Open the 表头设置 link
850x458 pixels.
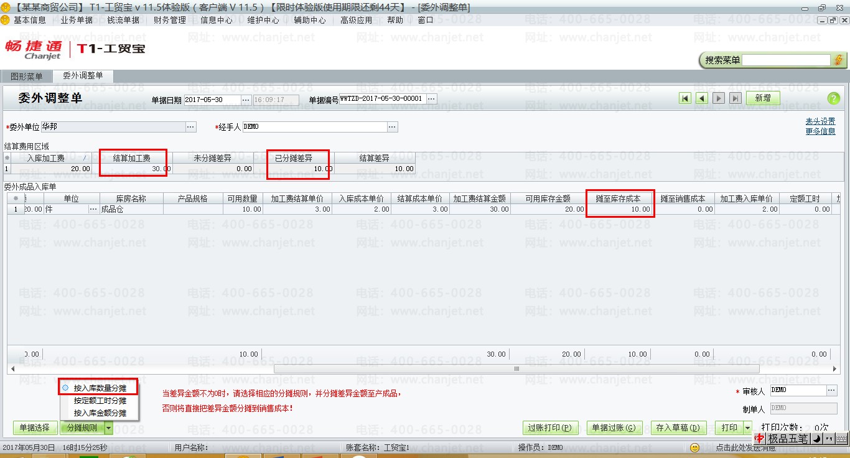[x=820, y=121]
